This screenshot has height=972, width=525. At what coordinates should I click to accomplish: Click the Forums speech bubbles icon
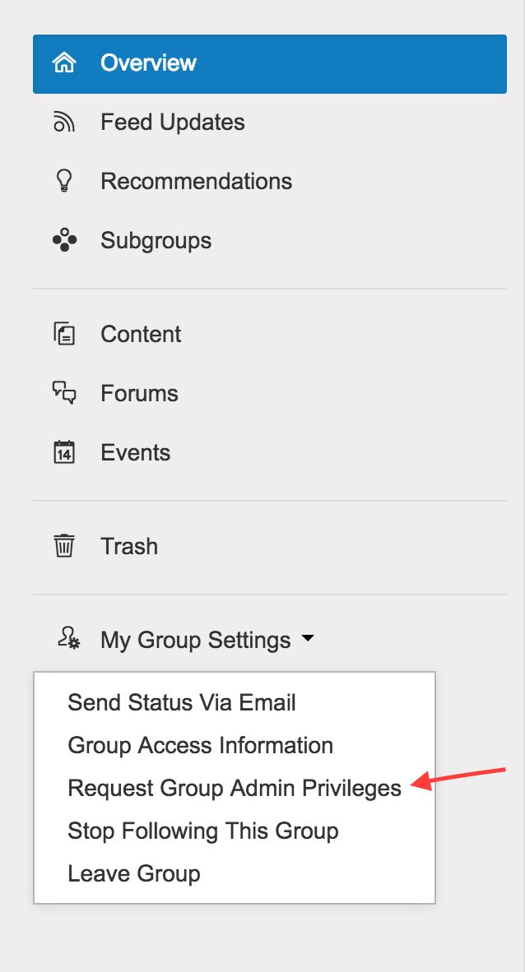pos(64,393)
